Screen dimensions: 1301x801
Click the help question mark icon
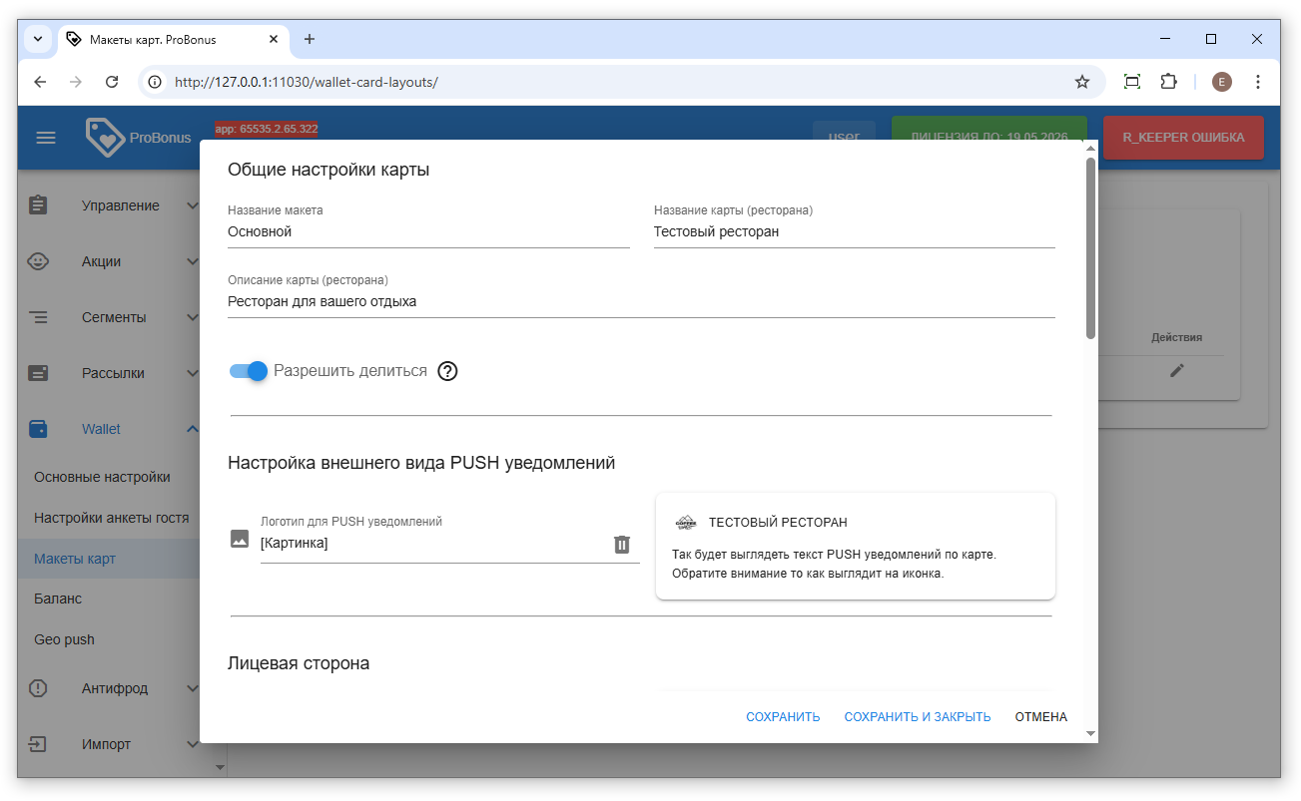[447, 371]
